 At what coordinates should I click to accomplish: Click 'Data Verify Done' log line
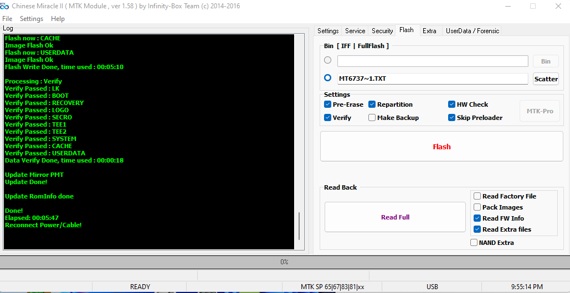[x=64, y=160]
